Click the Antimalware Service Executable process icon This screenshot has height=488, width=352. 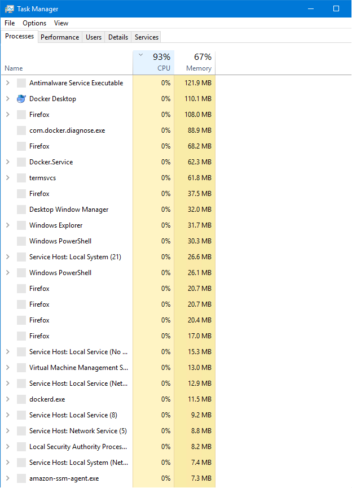point(21,83)
